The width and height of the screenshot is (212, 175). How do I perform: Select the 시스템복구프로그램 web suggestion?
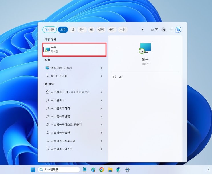[x=74, y=141]
